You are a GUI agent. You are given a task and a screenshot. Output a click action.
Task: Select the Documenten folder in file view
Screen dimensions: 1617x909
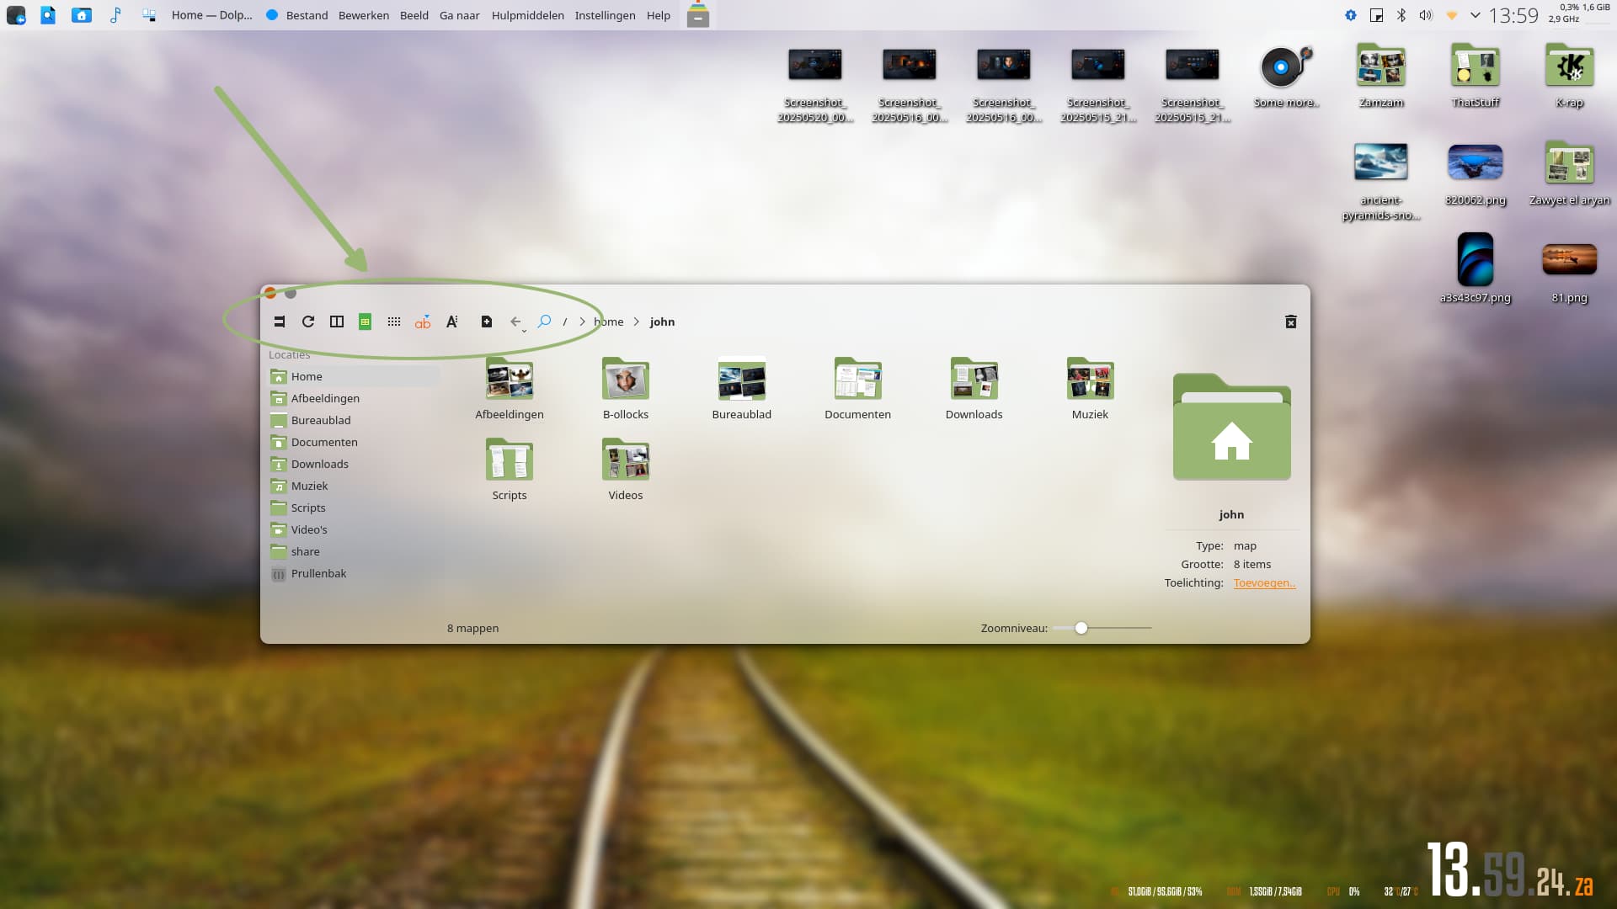858,389
